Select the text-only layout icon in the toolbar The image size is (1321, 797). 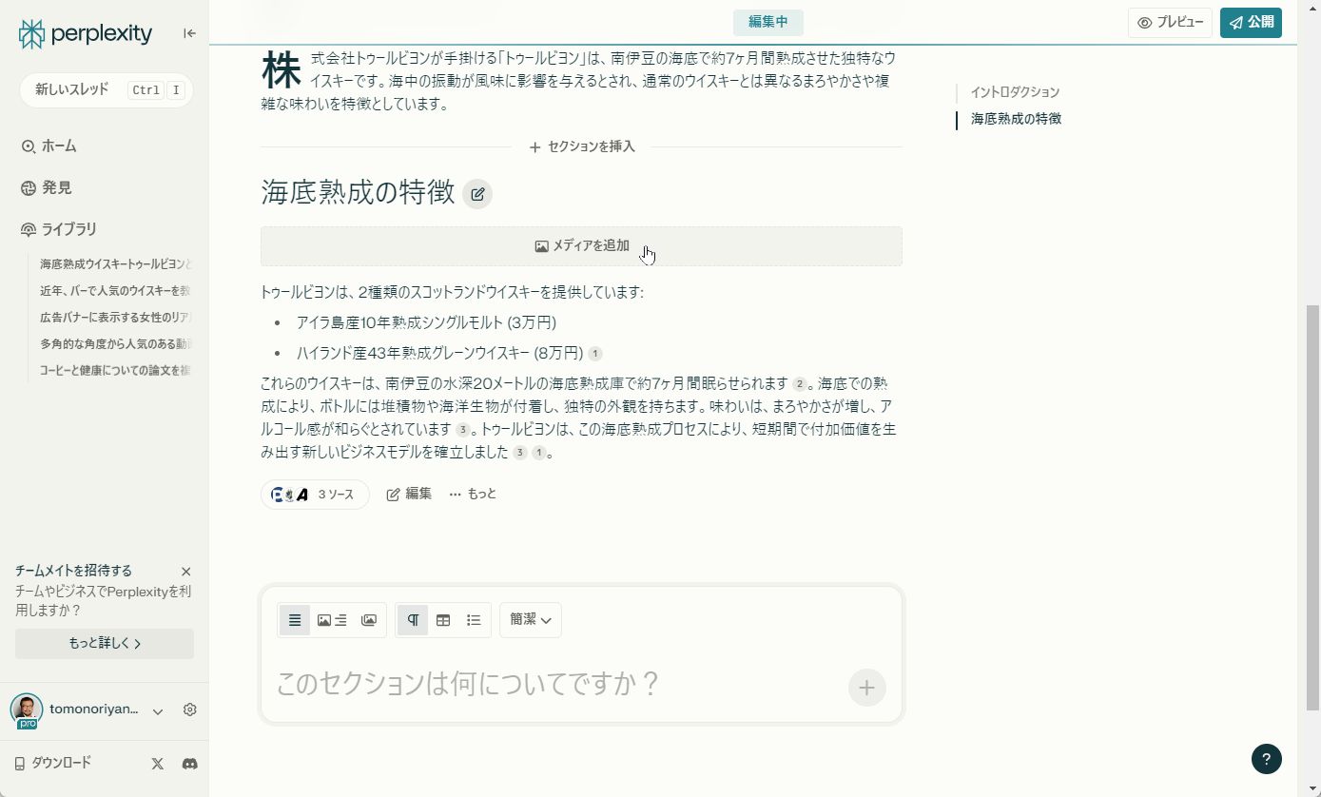pos(295,619)
